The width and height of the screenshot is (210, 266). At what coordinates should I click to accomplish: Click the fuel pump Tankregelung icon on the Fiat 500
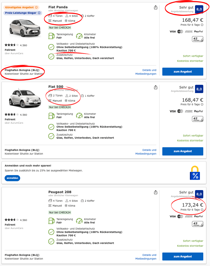[51, 115]
